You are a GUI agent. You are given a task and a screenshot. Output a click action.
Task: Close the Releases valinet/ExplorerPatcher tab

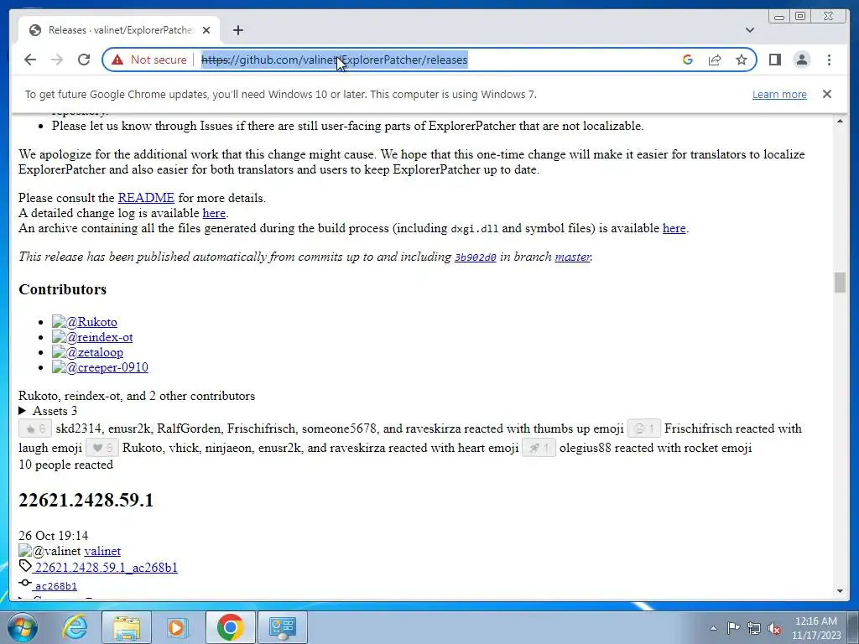coord(206,30)
